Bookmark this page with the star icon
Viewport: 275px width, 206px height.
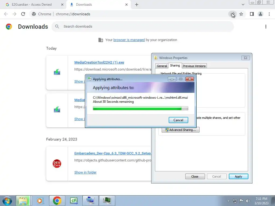(x=241, y=14)
